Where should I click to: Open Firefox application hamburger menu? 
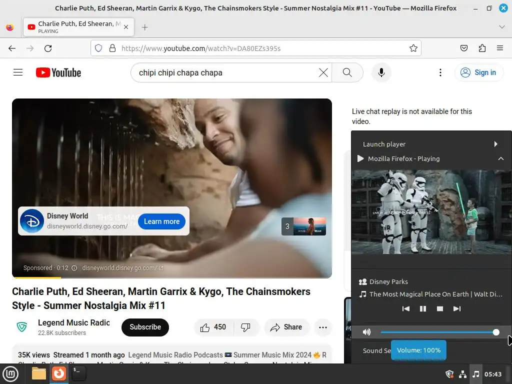(x=500, y=48)
